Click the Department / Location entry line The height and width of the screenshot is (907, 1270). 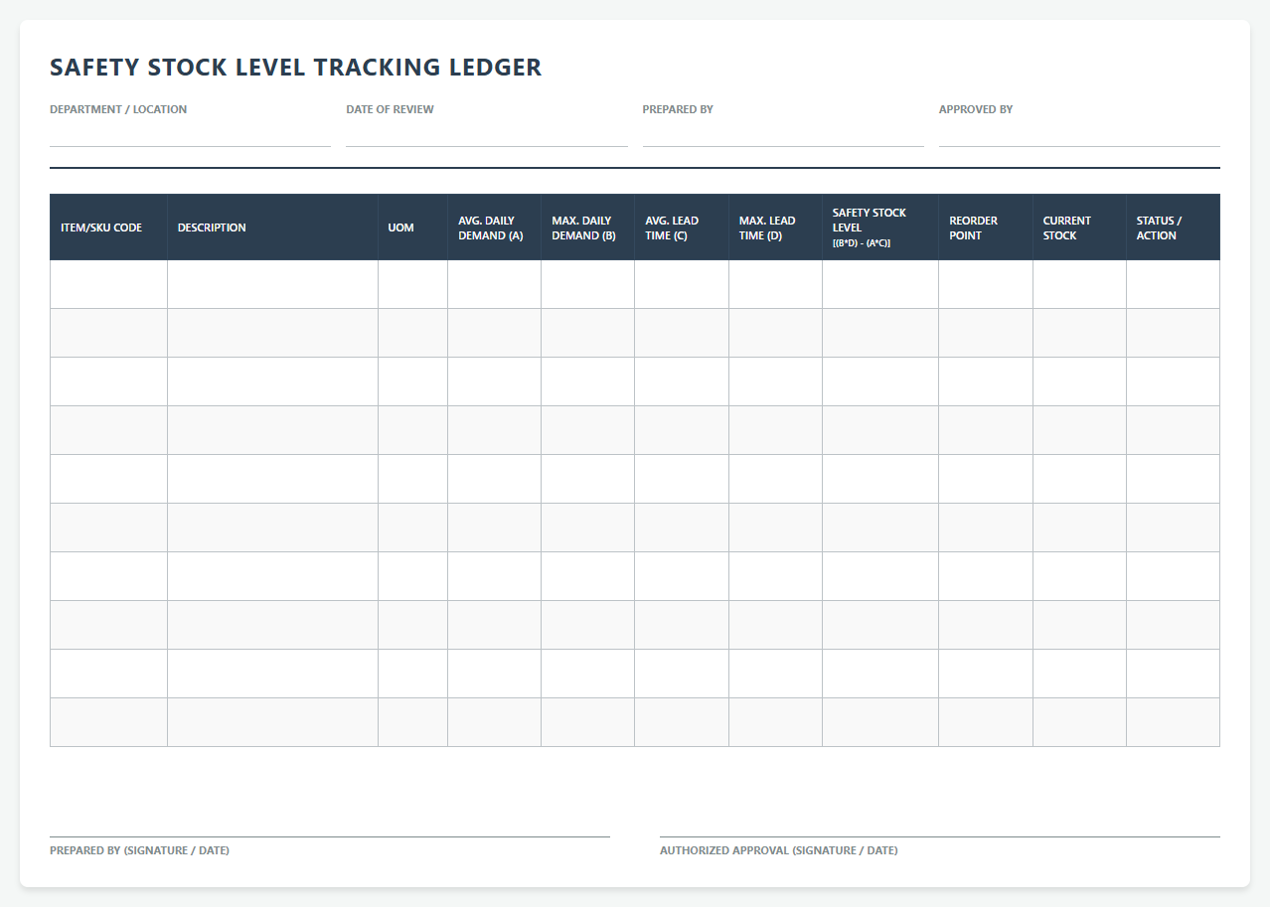[190, 135]
